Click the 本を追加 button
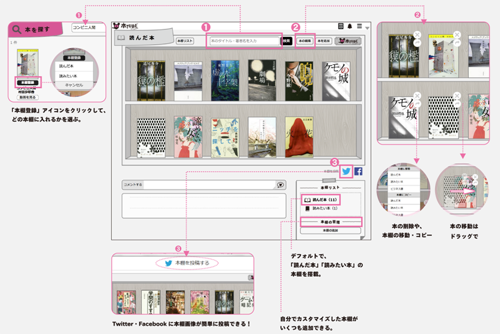This screenshot has width=500, height=334. [x=323, y=41]
